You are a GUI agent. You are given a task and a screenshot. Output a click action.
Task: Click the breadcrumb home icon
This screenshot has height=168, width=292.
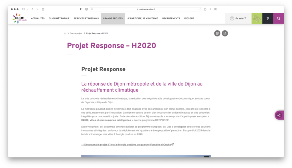pos(65,33)
